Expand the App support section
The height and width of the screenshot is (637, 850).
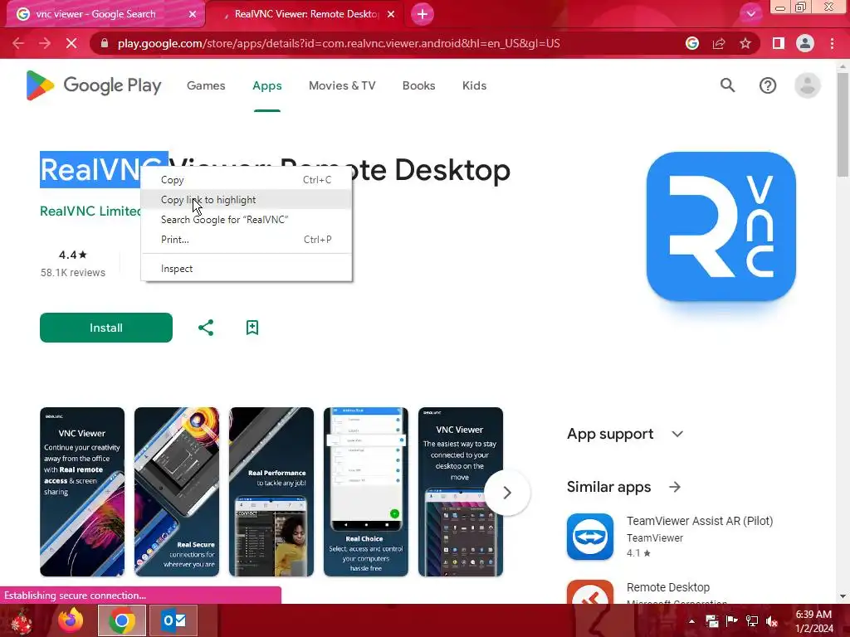[x=677, y=434]
